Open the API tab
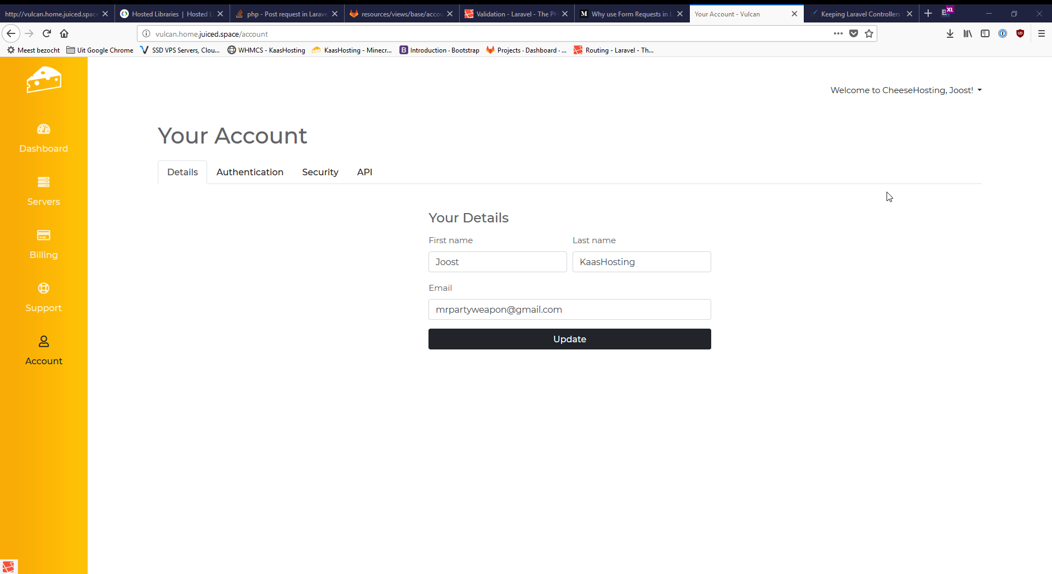 (364, 173)
